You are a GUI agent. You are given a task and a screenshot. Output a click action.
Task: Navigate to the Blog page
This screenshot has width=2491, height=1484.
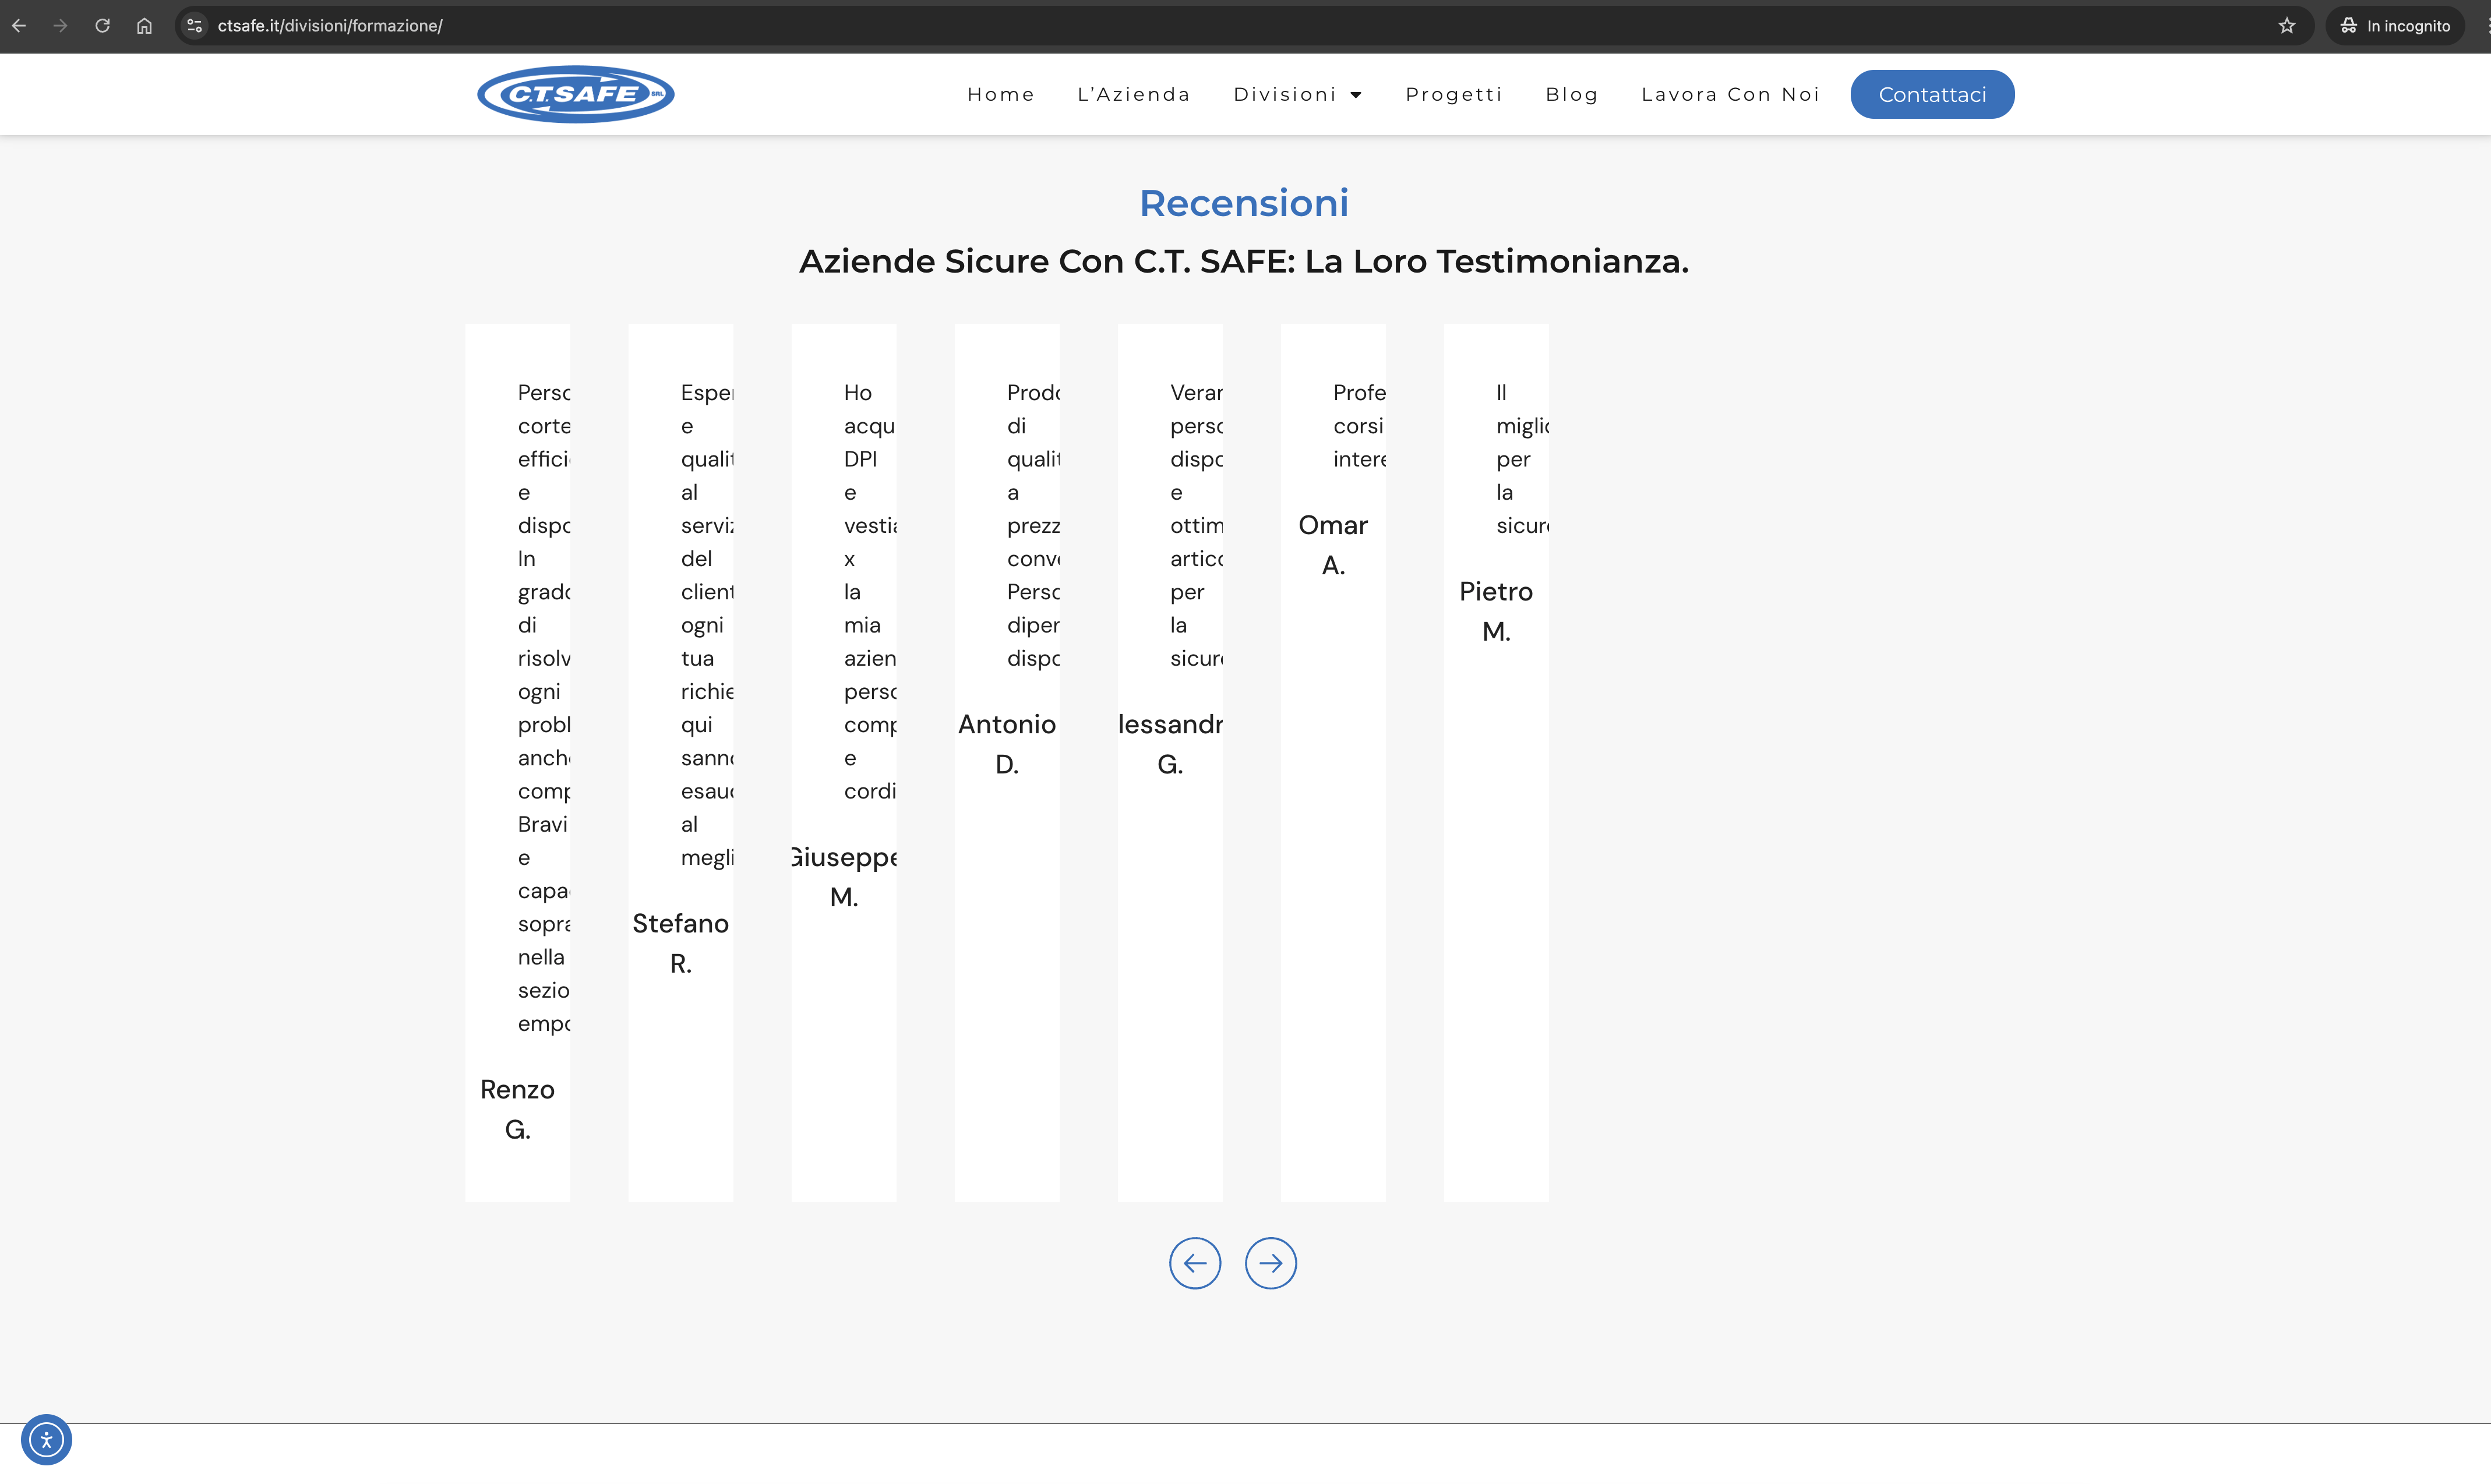1571,94
